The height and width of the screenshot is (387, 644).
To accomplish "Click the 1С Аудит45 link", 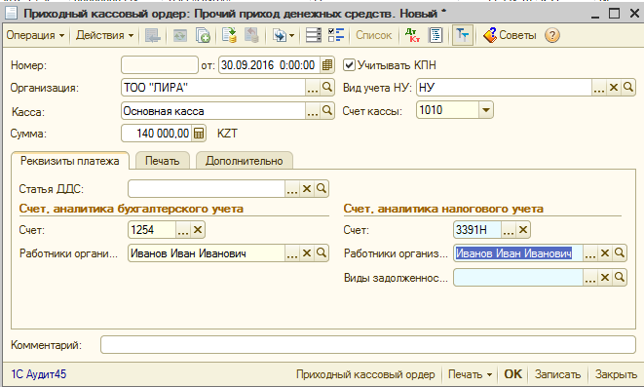I will coord(38,374).
